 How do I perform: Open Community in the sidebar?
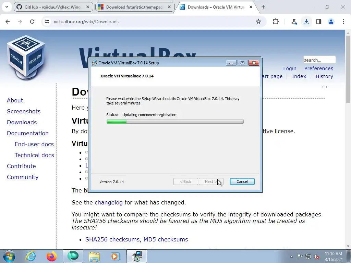[x=23, y=177]
